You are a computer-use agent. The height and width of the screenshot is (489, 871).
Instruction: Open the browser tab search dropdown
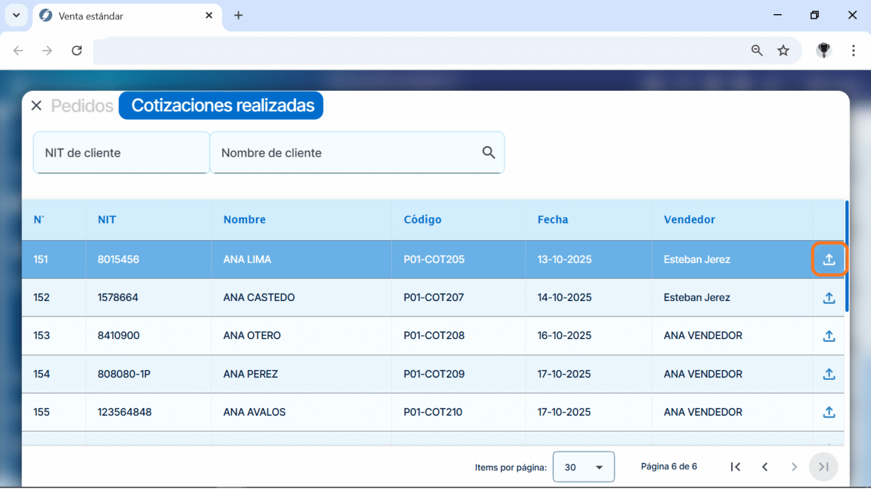click(16, 15)
